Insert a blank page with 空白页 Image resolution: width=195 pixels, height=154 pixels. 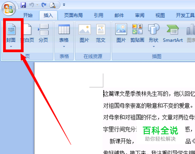coord(28,33)
